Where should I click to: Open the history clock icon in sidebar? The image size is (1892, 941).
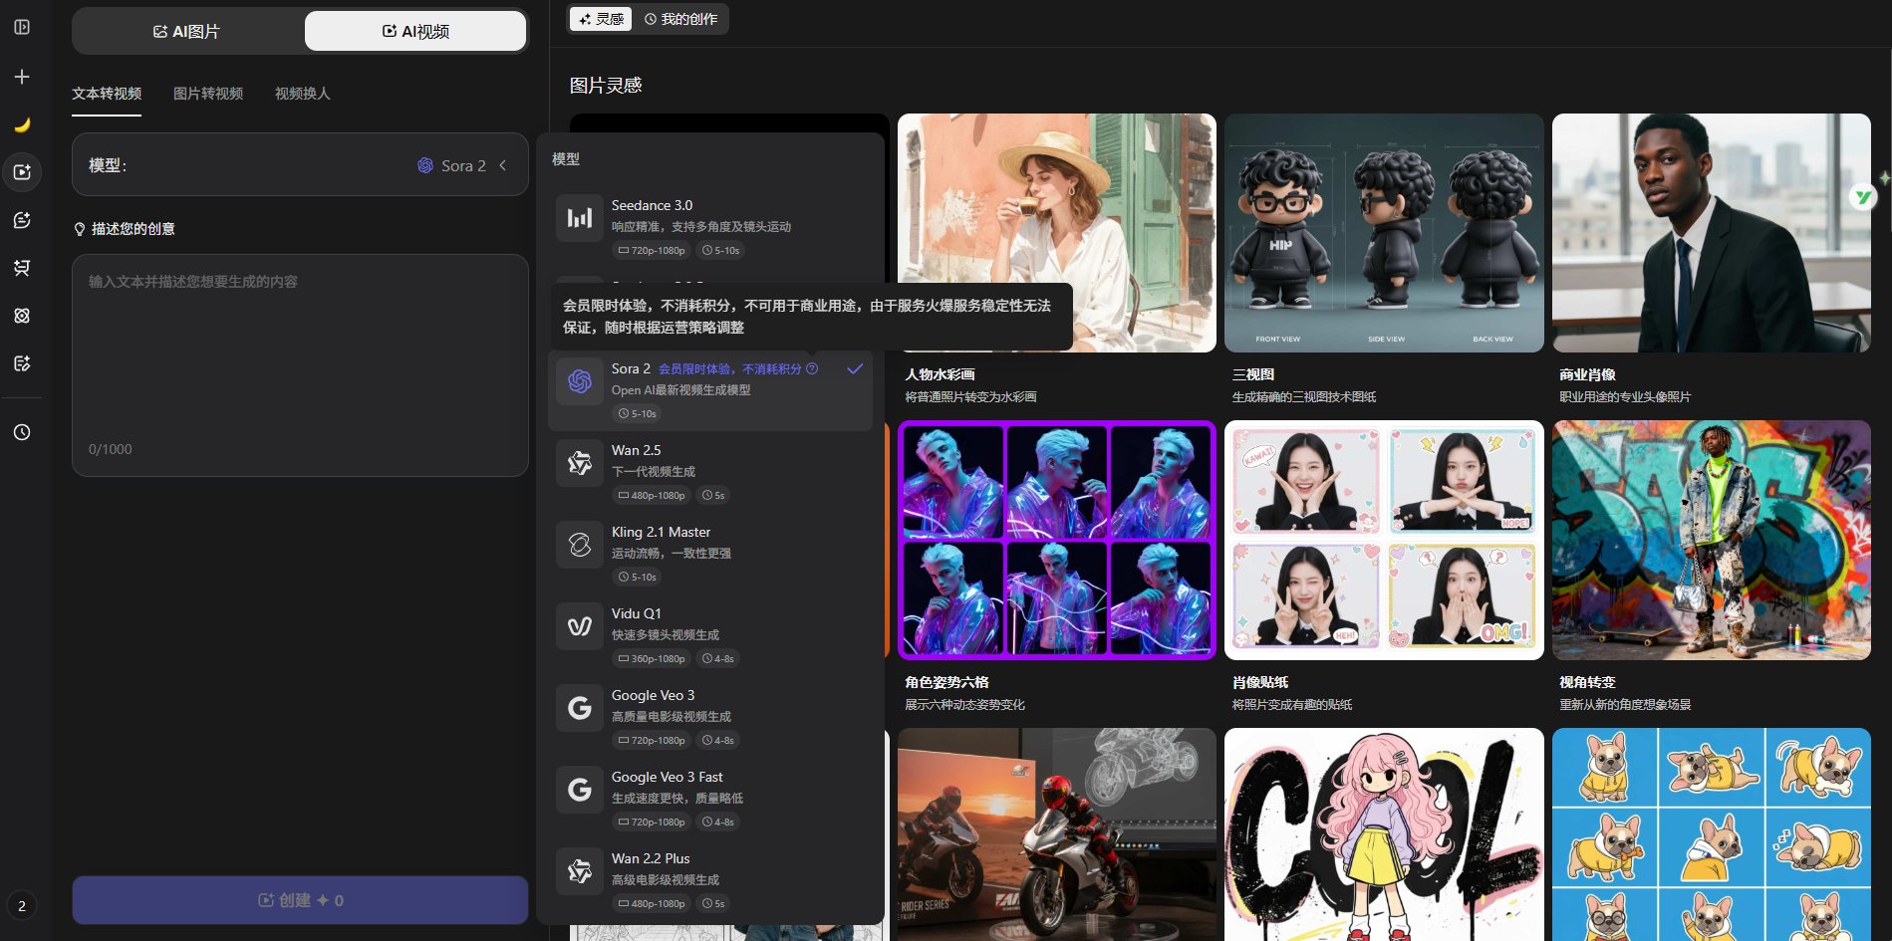(22, 432)
